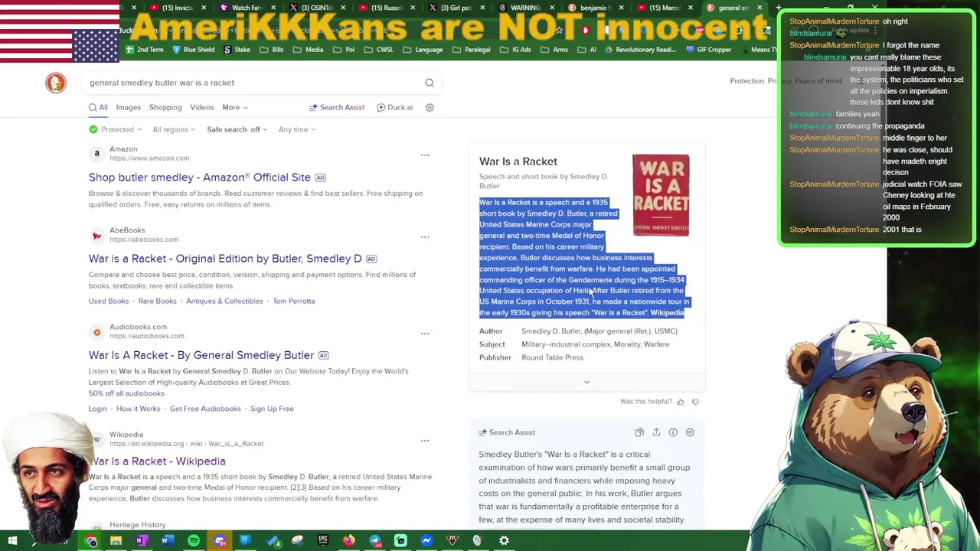Open OneNote from the taskbar

142,541
